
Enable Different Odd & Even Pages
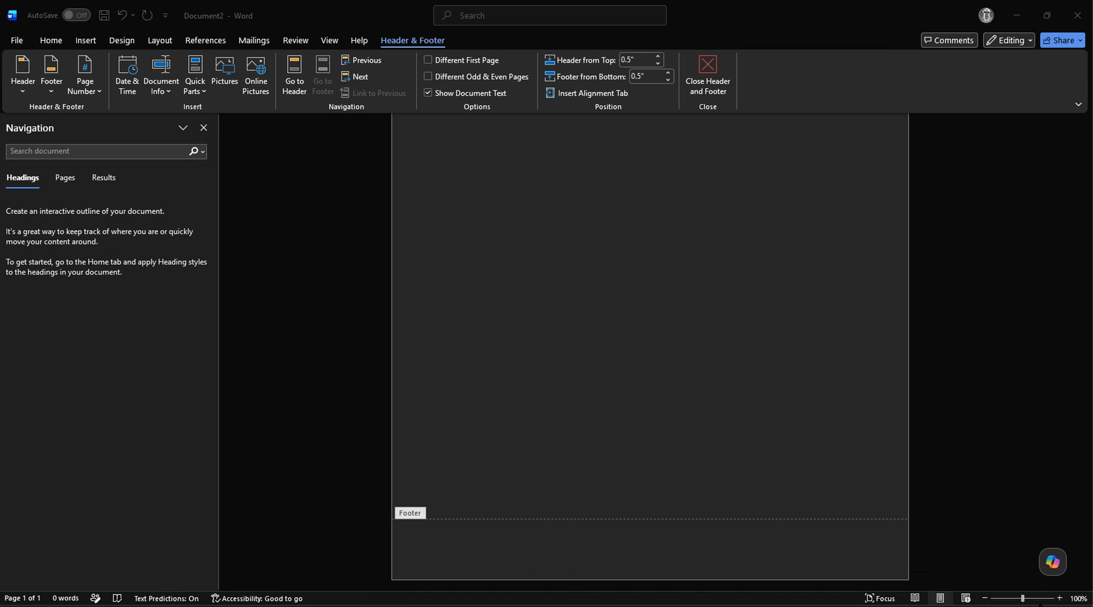pyautogui.click(x=428, y=76)
